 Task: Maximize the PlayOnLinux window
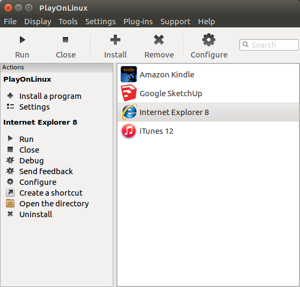coord(28,8)
